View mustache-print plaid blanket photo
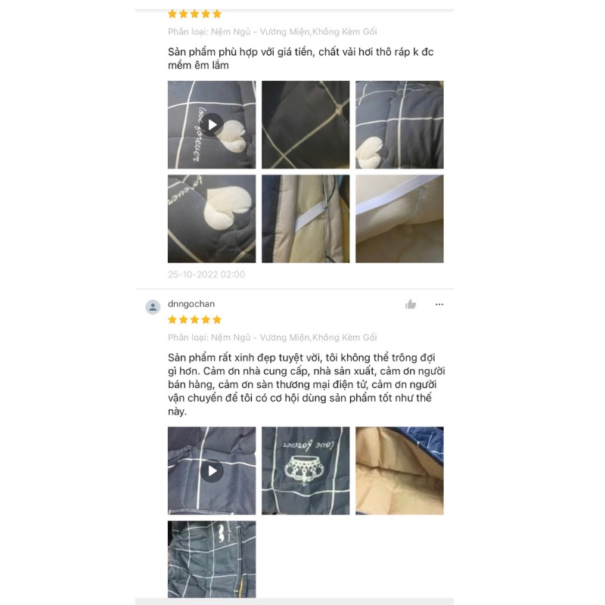The width and height of the screenshot is (605, 605). click(x=212, y=559)
